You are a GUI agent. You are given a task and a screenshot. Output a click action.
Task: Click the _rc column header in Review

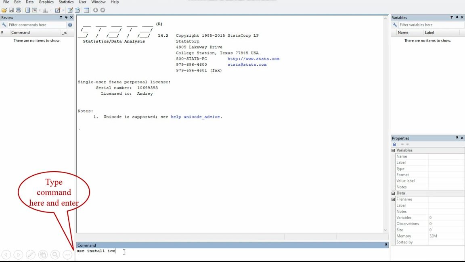coord(68,33)
